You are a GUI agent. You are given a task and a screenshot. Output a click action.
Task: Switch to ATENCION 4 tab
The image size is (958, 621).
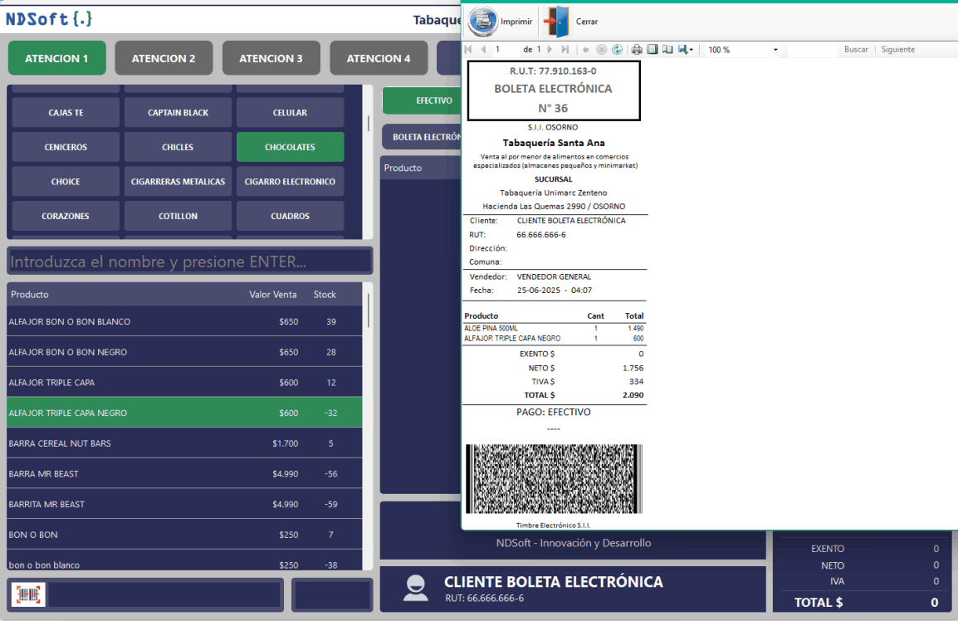(379, 58)
